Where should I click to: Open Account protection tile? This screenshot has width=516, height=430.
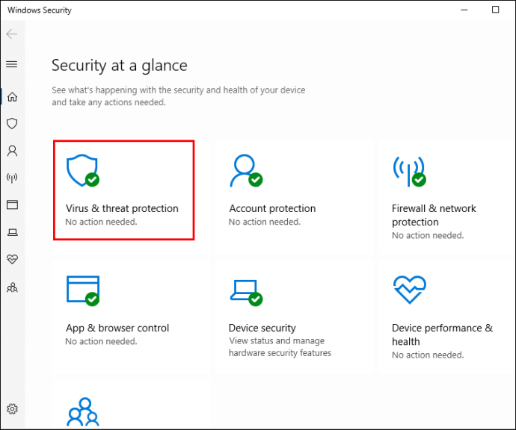click(294, 196)
